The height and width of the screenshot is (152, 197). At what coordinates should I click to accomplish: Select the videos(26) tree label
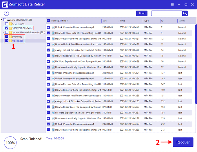coord(17,41)
